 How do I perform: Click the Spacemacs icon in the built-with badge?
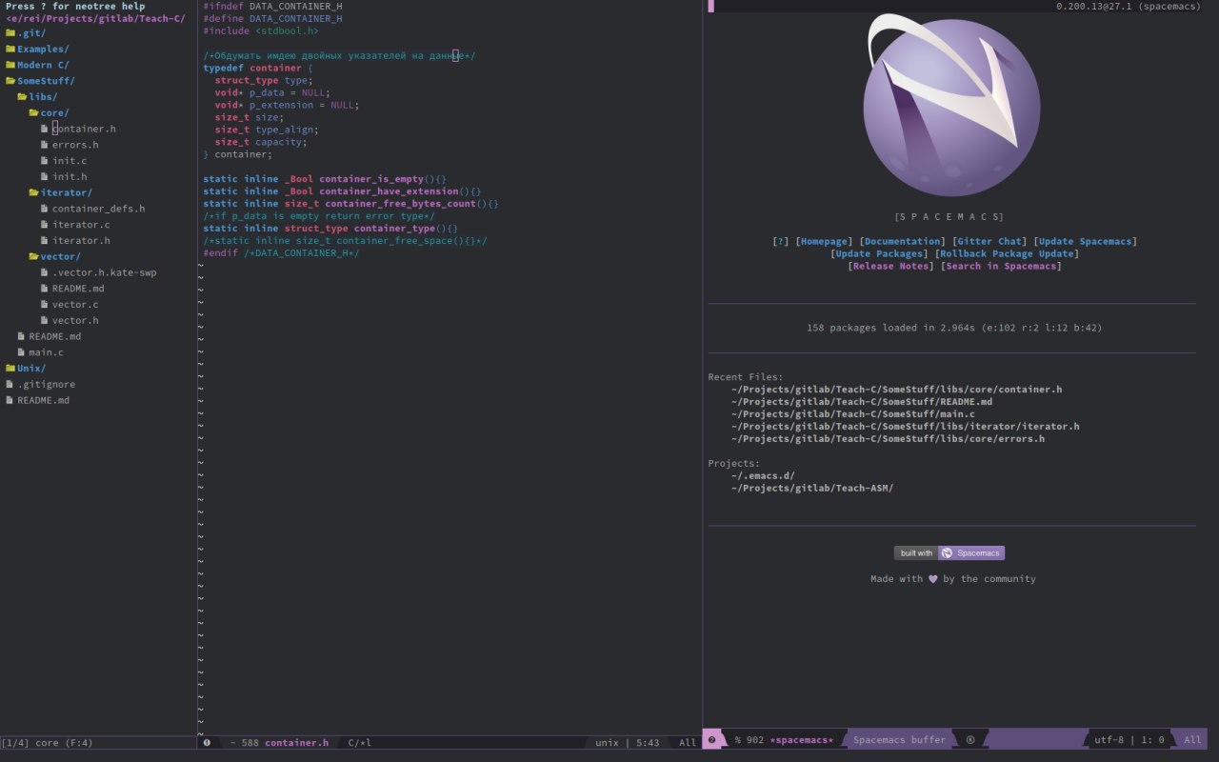click(x=947, y=553)
